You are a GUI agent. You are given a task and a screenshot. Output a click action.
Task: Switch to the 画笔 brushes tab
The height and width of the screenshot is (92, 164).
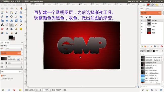tap(143, 51)
